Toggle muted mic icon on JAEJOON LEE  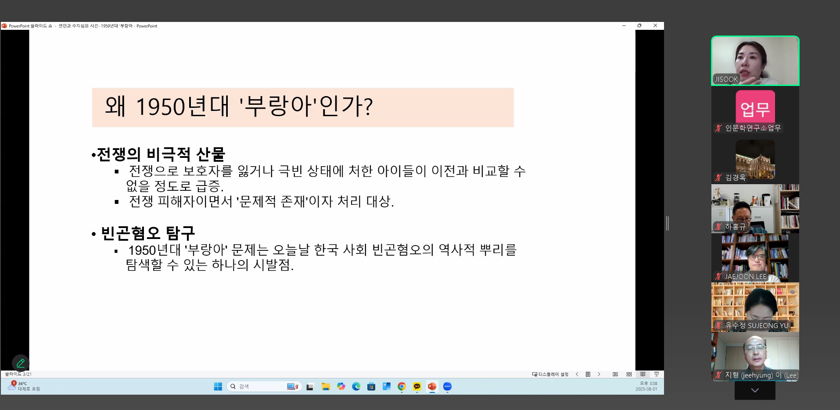pos(718,276)
